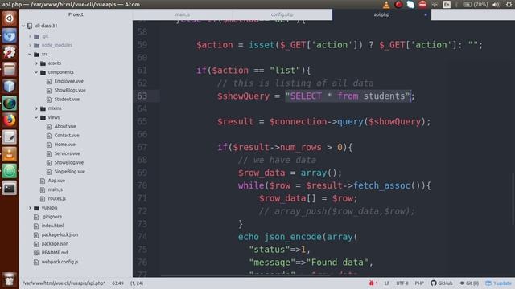
Task: Open the Trash in the dock
Action: (9, 279)
